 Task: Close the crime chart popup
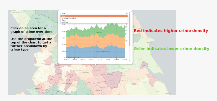click(x=131, y=11)
